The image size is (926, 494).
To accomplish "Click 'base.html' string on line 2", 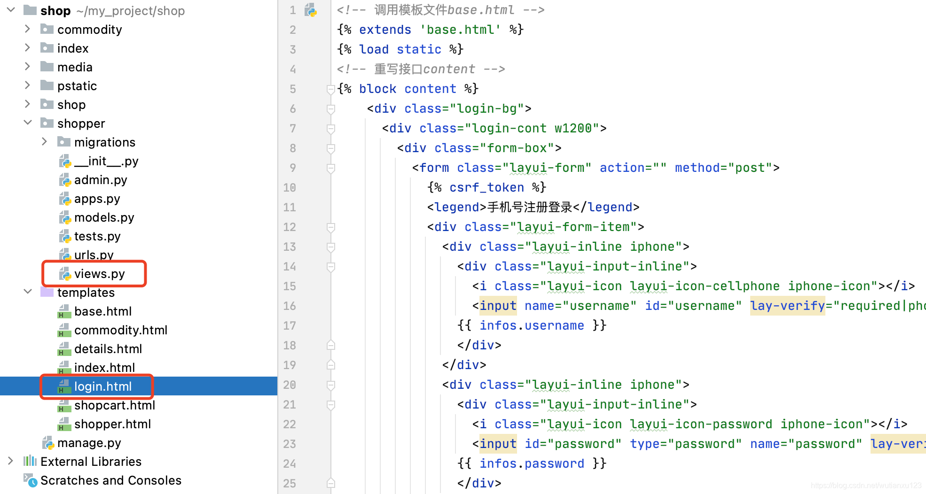I will point(461,30).
